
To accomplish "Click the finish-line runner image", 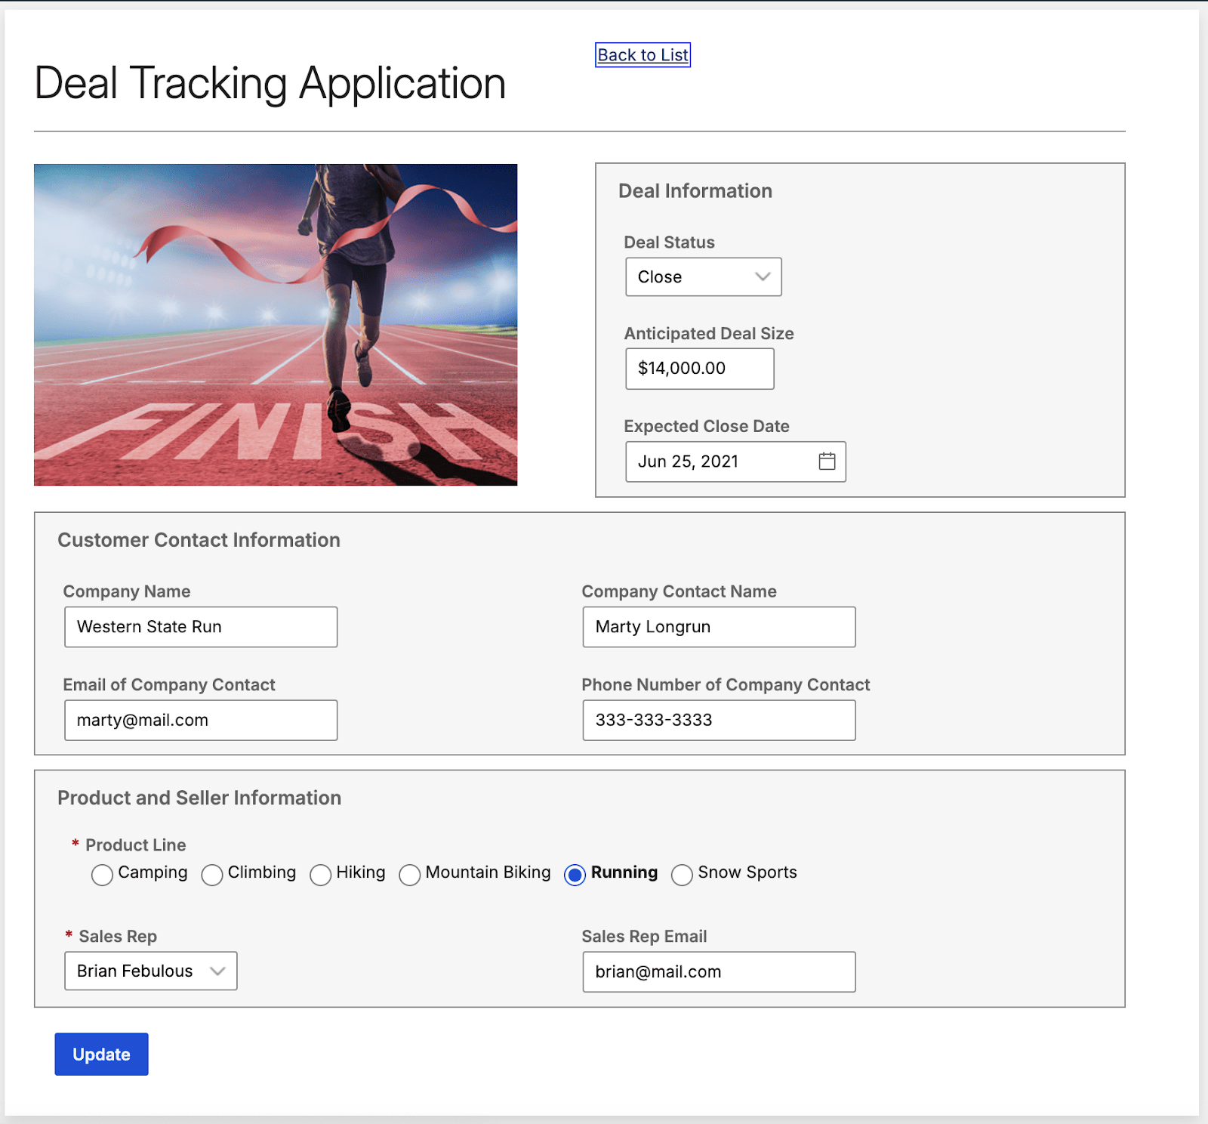I will pos(275,323).
